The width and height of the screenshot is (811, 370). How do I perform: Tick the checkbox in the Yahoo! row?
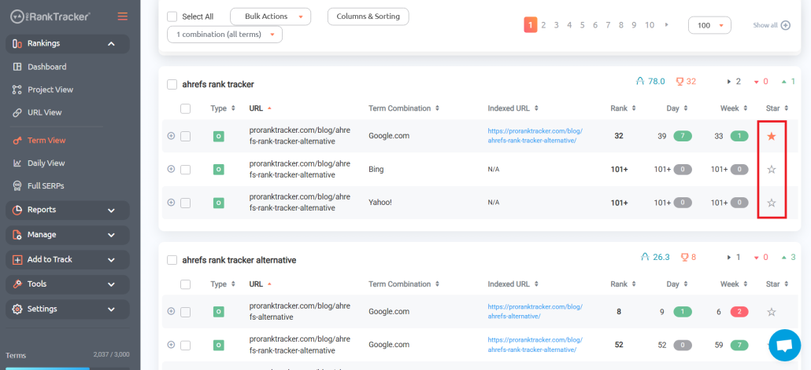coord(185,203)
